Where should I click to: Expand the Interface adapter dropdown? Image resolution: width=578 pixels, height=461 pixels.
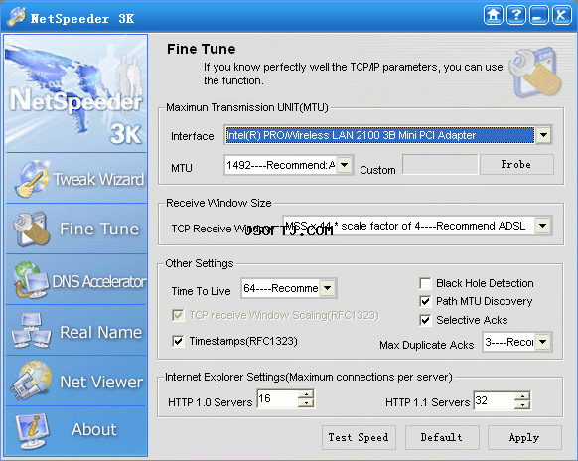pyautogui.click(x=543, y=135)
